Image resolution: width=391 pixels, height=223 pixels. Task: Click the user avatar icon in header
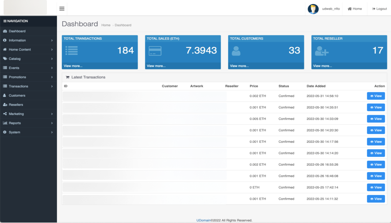(x=313, y=9)
